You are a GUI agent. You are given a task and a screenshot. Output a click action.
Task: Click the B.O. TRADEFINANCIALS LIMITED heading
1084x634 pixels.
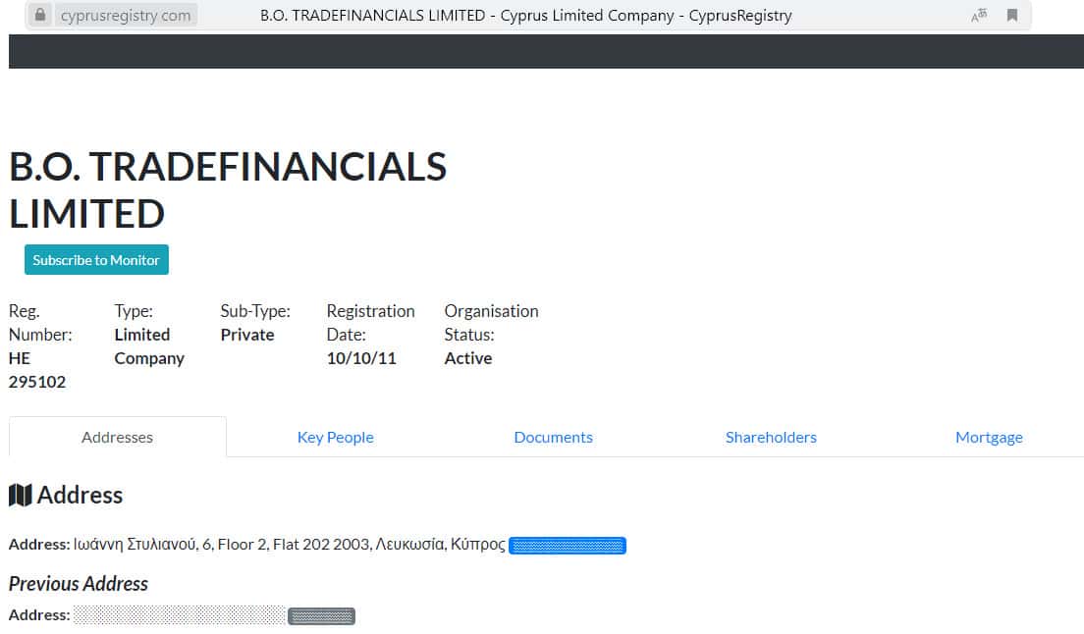click(228, 190)
